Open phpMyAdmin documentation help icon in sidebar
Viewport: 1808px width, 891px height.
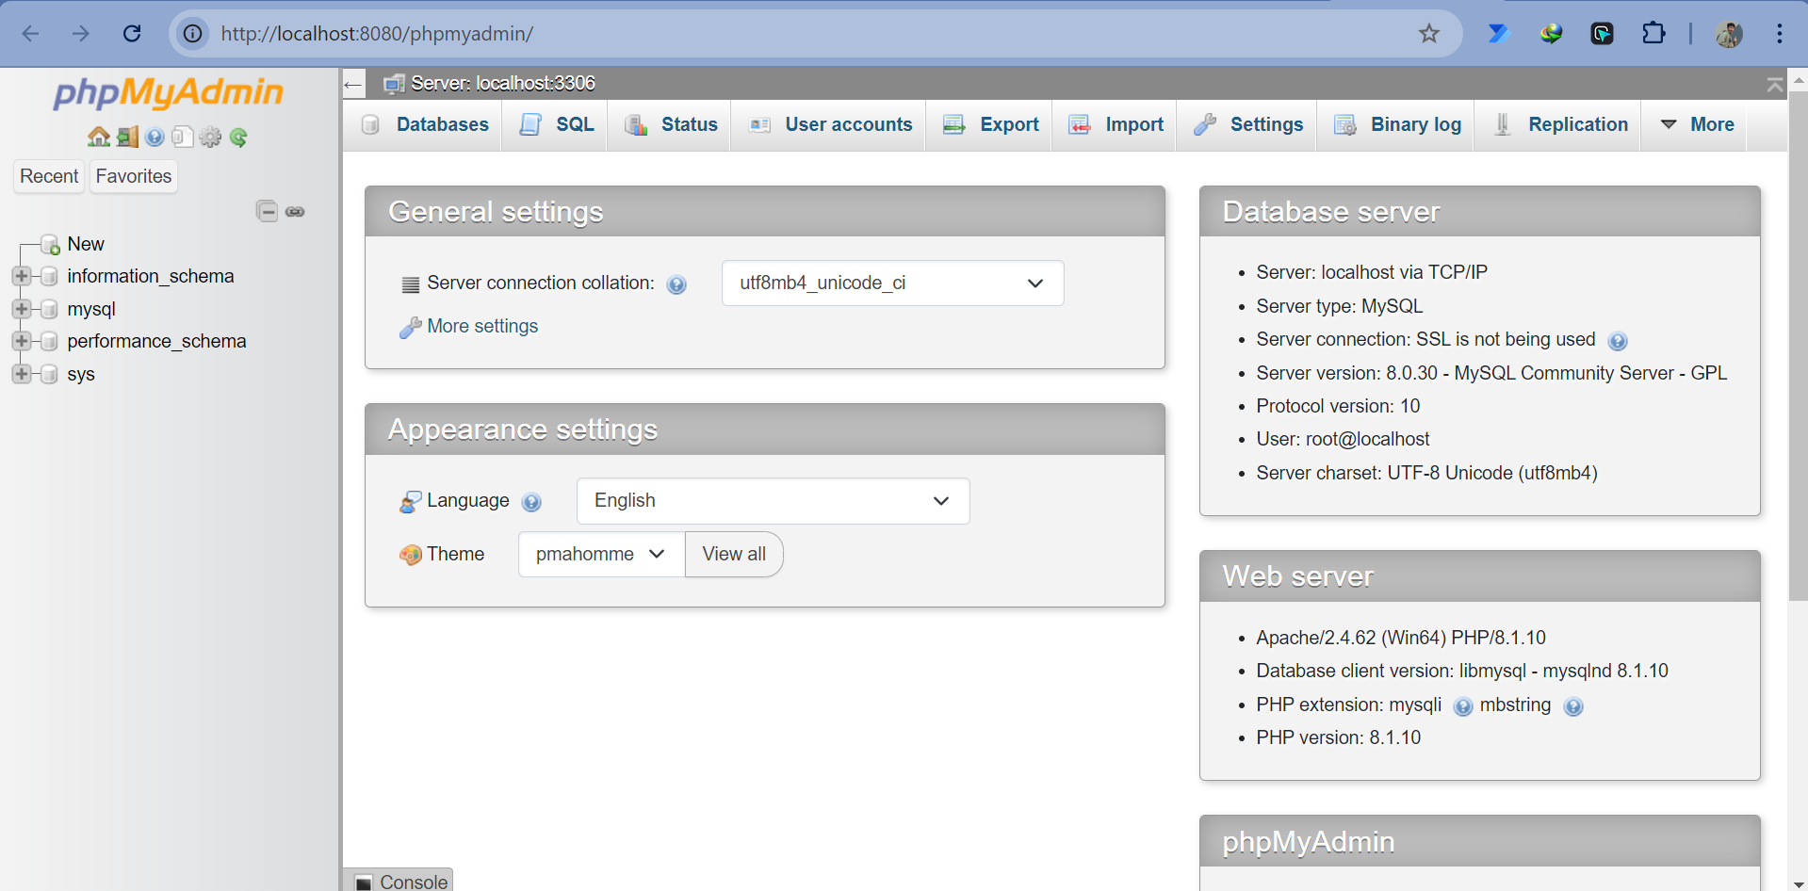click(x=155, y=138)
